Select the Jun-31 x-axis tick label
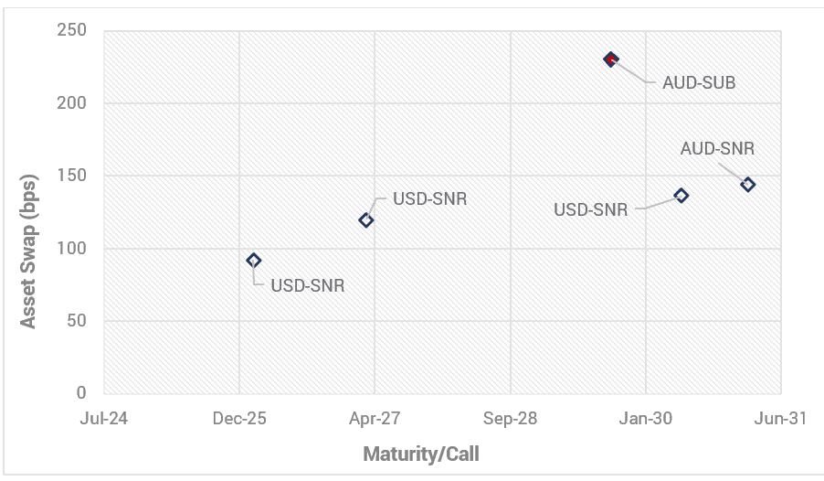The image size is (824, 481). [782, 419]
